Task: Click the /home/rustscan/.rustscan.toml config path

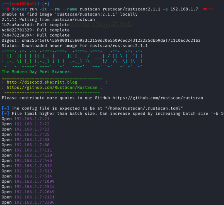Action: tap(144, 108)
